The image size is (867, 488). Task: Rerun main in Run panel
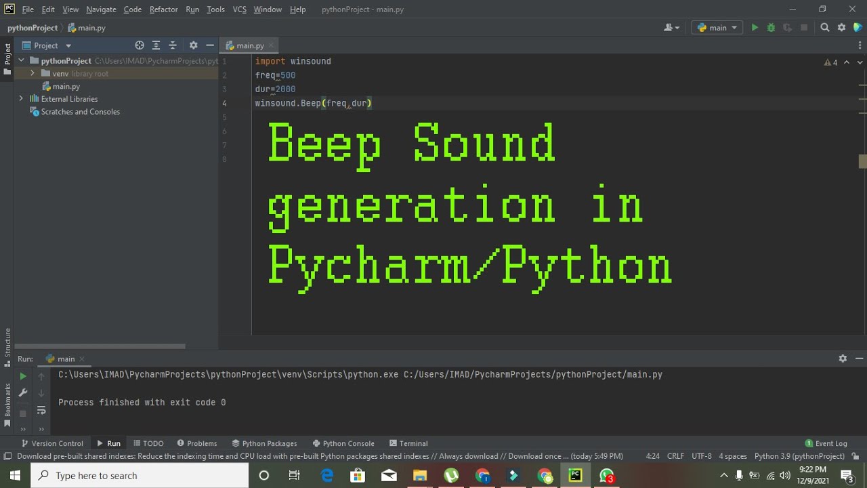[23, 376]
